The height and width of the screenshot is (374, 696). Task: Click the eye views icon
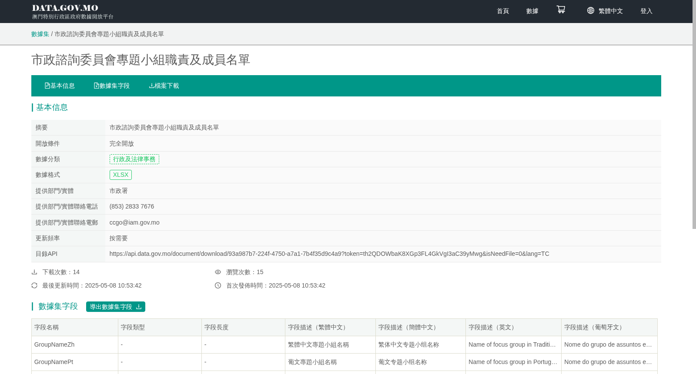click(x=218, y=272)
